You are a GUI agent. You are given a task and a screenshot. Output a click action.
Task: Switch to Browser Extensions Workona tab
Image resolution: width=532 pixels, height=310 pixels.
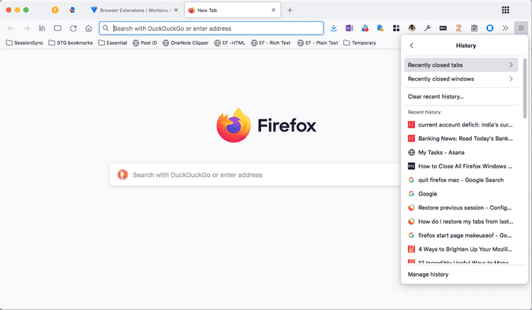[x=134, y=10]
